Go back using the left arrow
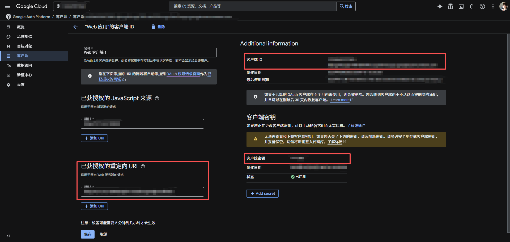Screen dimensions: 510x242 point(75,27)
